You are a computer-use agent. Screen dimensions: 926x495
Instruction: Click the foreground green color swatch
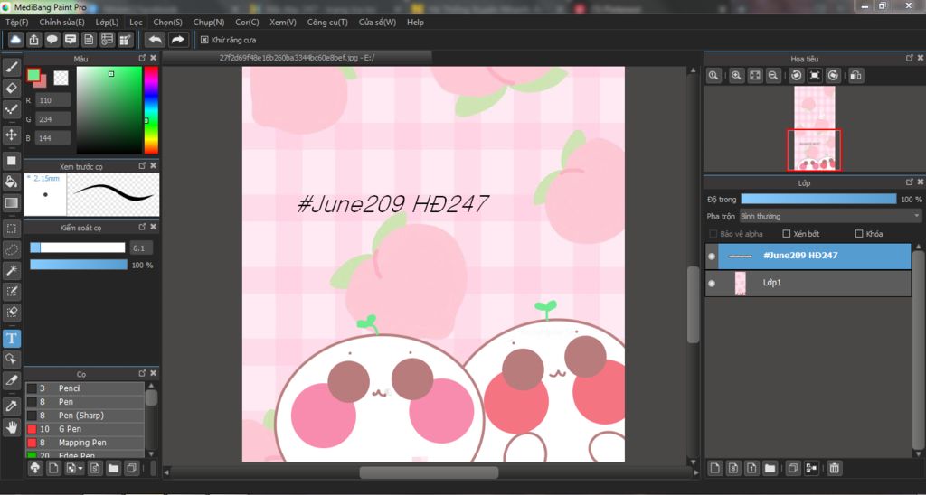click(x=33, y=75)
